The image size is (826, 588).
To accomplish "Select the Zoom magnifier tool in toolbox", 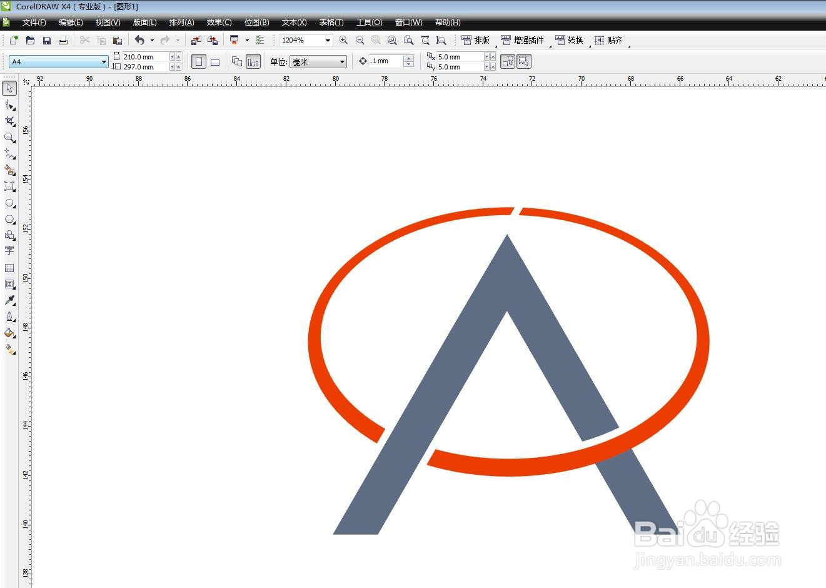I will 9,137.
